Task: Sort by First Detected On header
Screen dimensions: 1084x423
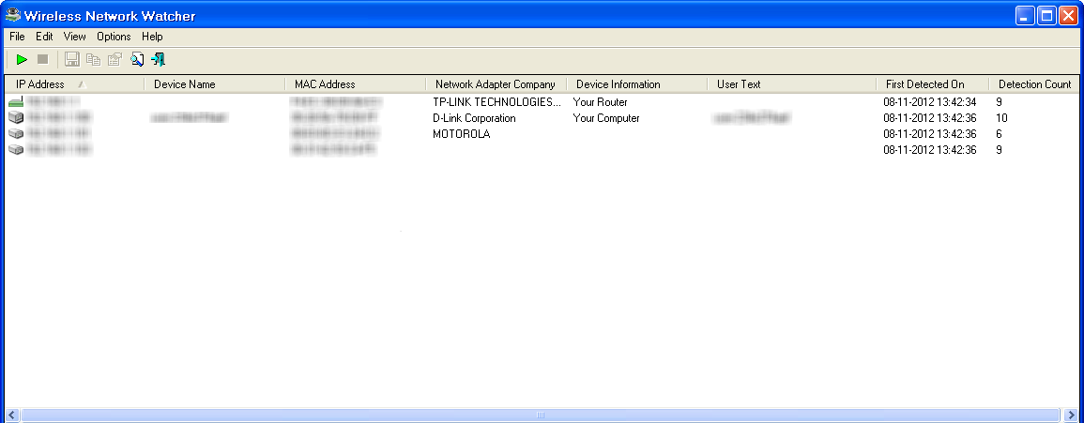Action: click(933, 84)
